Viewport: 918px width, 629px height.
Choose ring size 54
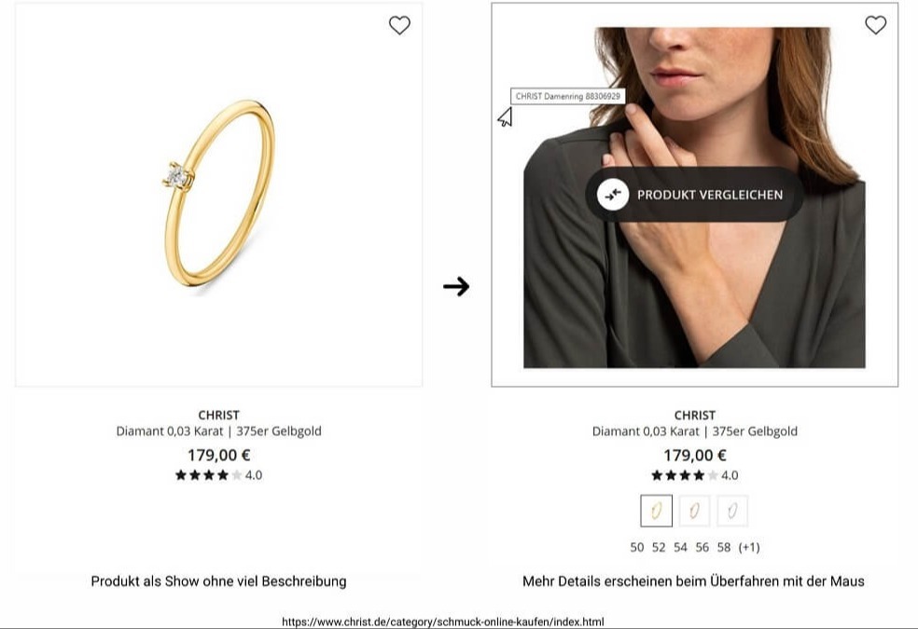(680, 547)
